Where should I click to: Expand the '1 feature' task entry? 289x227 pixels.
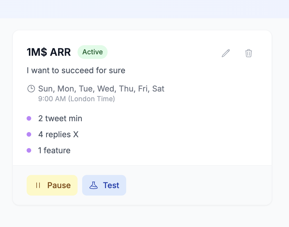tap(54, 150)
